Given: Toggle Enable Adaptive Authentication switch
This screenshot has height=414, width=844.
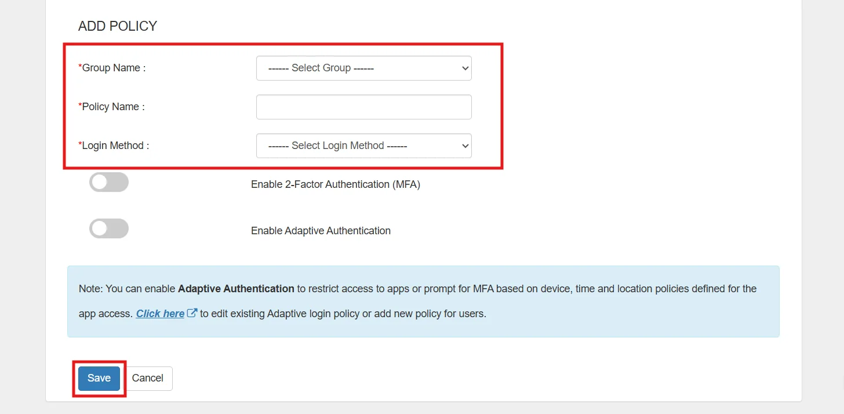Looking at the screenshot, I should pos(109,228).
